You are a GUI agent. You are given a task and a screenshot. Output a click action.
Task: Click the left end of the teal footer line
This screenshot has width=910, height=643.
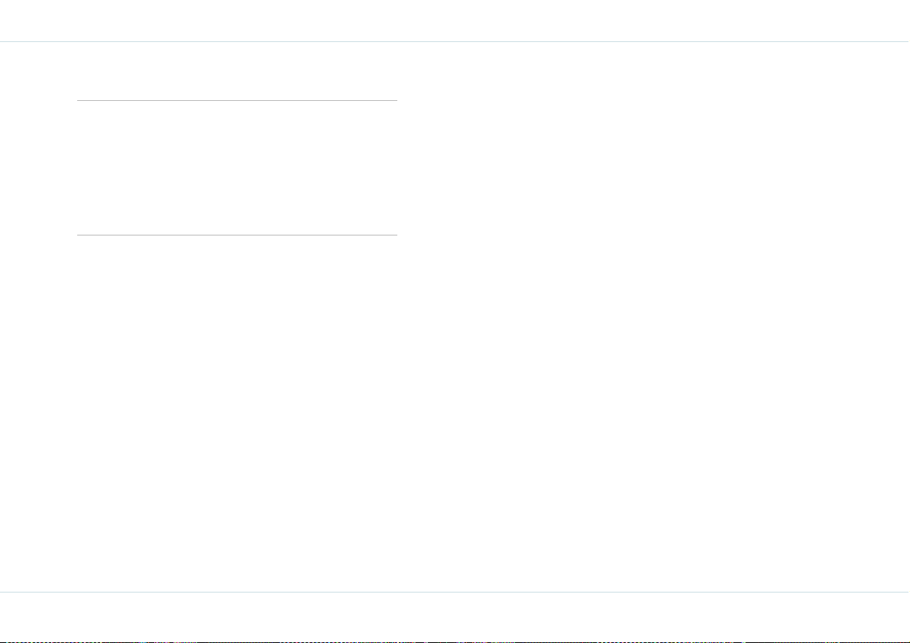tap(2, 592)
